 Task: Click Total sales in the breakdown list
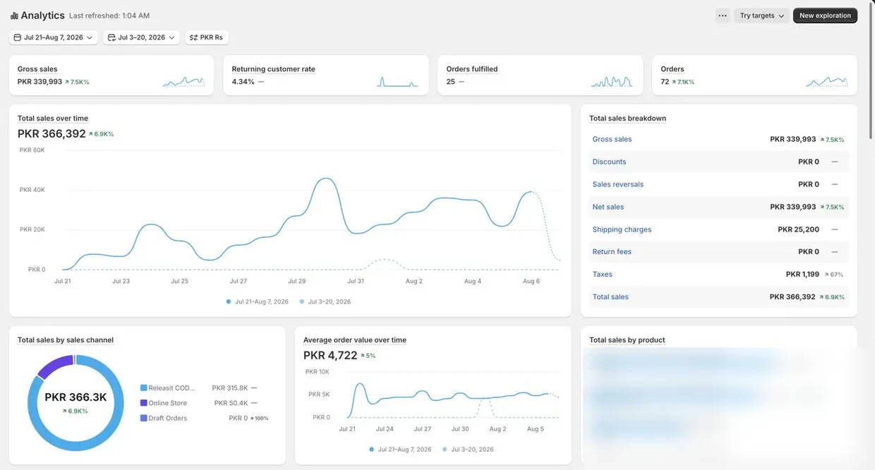point(611,297)
